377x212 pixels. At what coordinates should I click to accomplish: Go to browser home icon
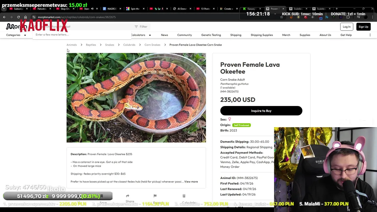tap(25, 17)
